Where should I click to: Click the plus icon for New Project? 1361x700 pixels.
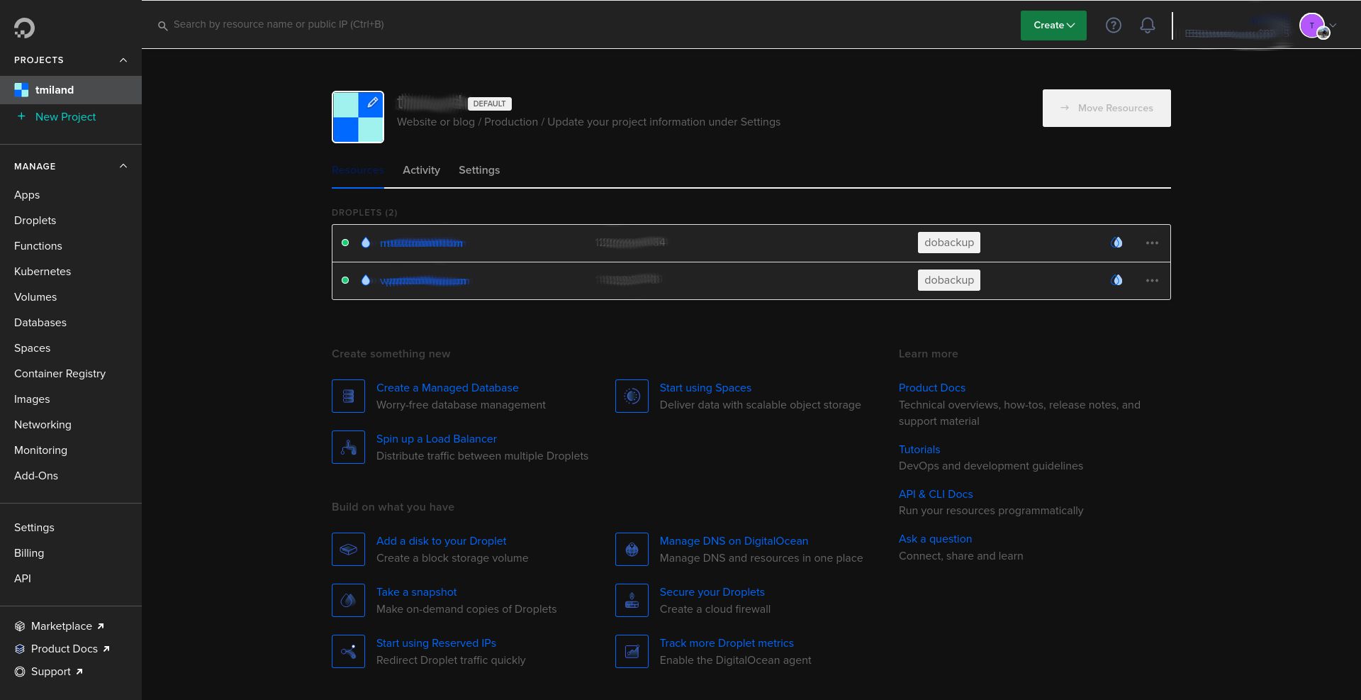point(21,116)
